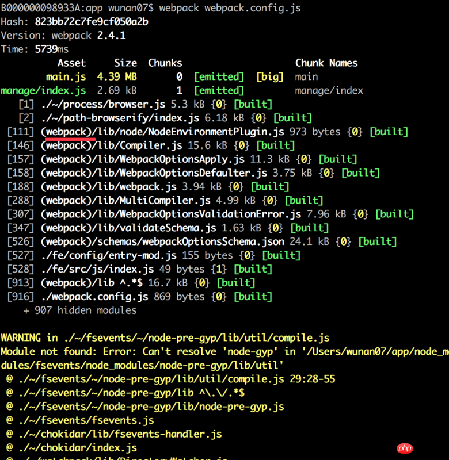
Task: Click the 973 bytes size on NodeEnvironmentPlugin row
Action: point(315,132)
